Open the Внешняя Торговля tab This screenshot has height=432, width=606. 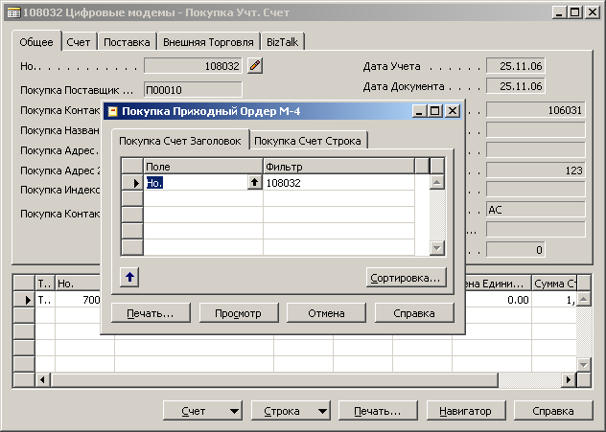208,42
